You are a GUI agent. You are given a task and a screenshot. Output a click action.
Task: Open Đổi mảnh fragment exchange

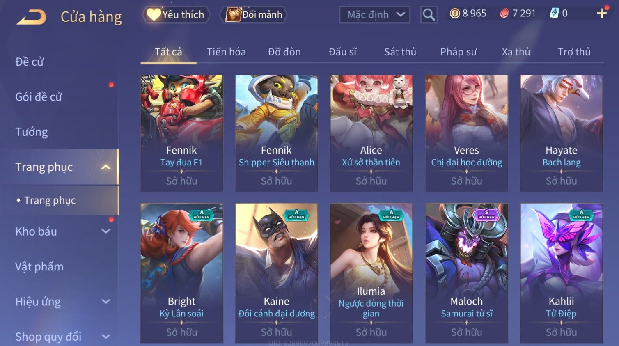pyautogui.click(x=253, y=15)
